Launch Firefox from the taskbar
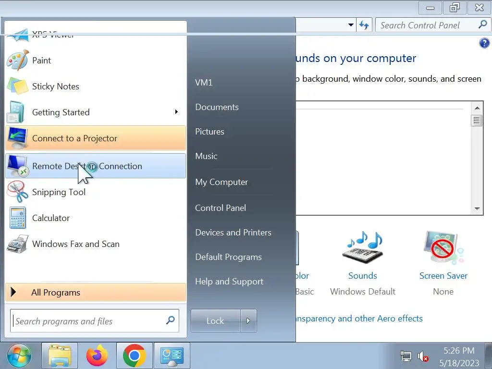 point(97,356)
